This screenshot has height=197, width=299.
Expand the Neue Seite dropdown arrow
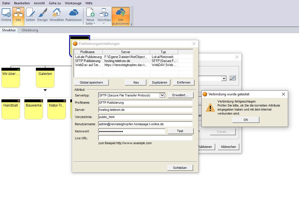tap(94, 24)
